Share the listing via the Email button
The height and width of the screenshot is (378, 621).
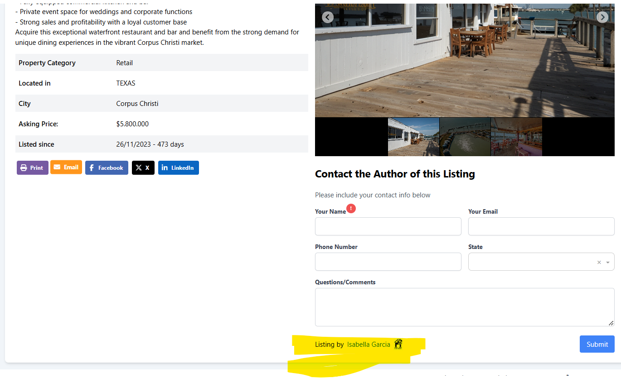point(66,167)
